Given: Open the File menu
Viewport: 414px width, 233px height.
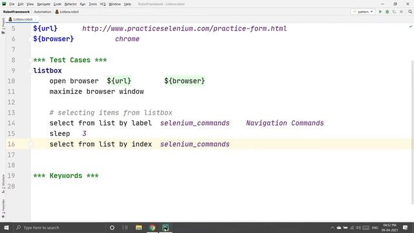Looking at the screenshot, I should 12,5.
